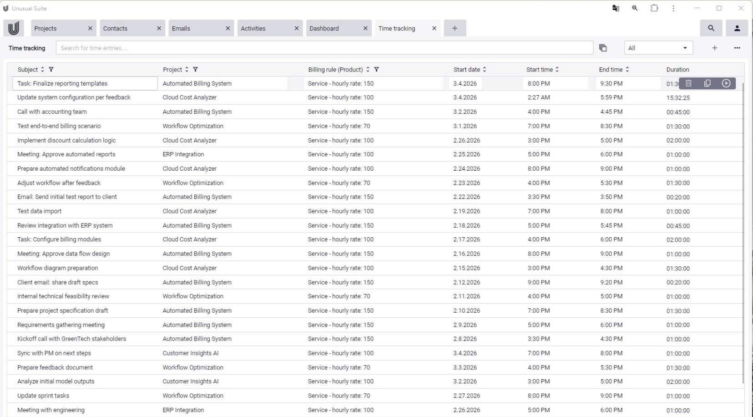Switch to the Dashboard tab
This screenshot has height=417, width=753.
click(324, 28)
